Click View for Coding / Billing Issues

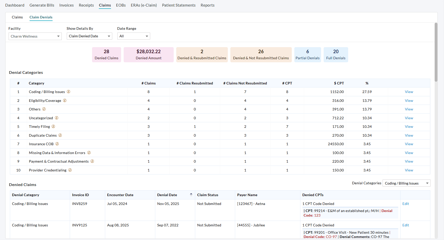point(409,92)
